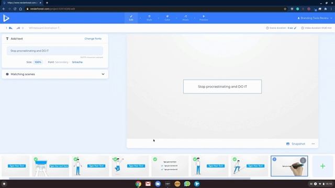The height and width of the screenshot is (188, 335).
Task: Click the Add text T icon
Action: coord(7,39)
